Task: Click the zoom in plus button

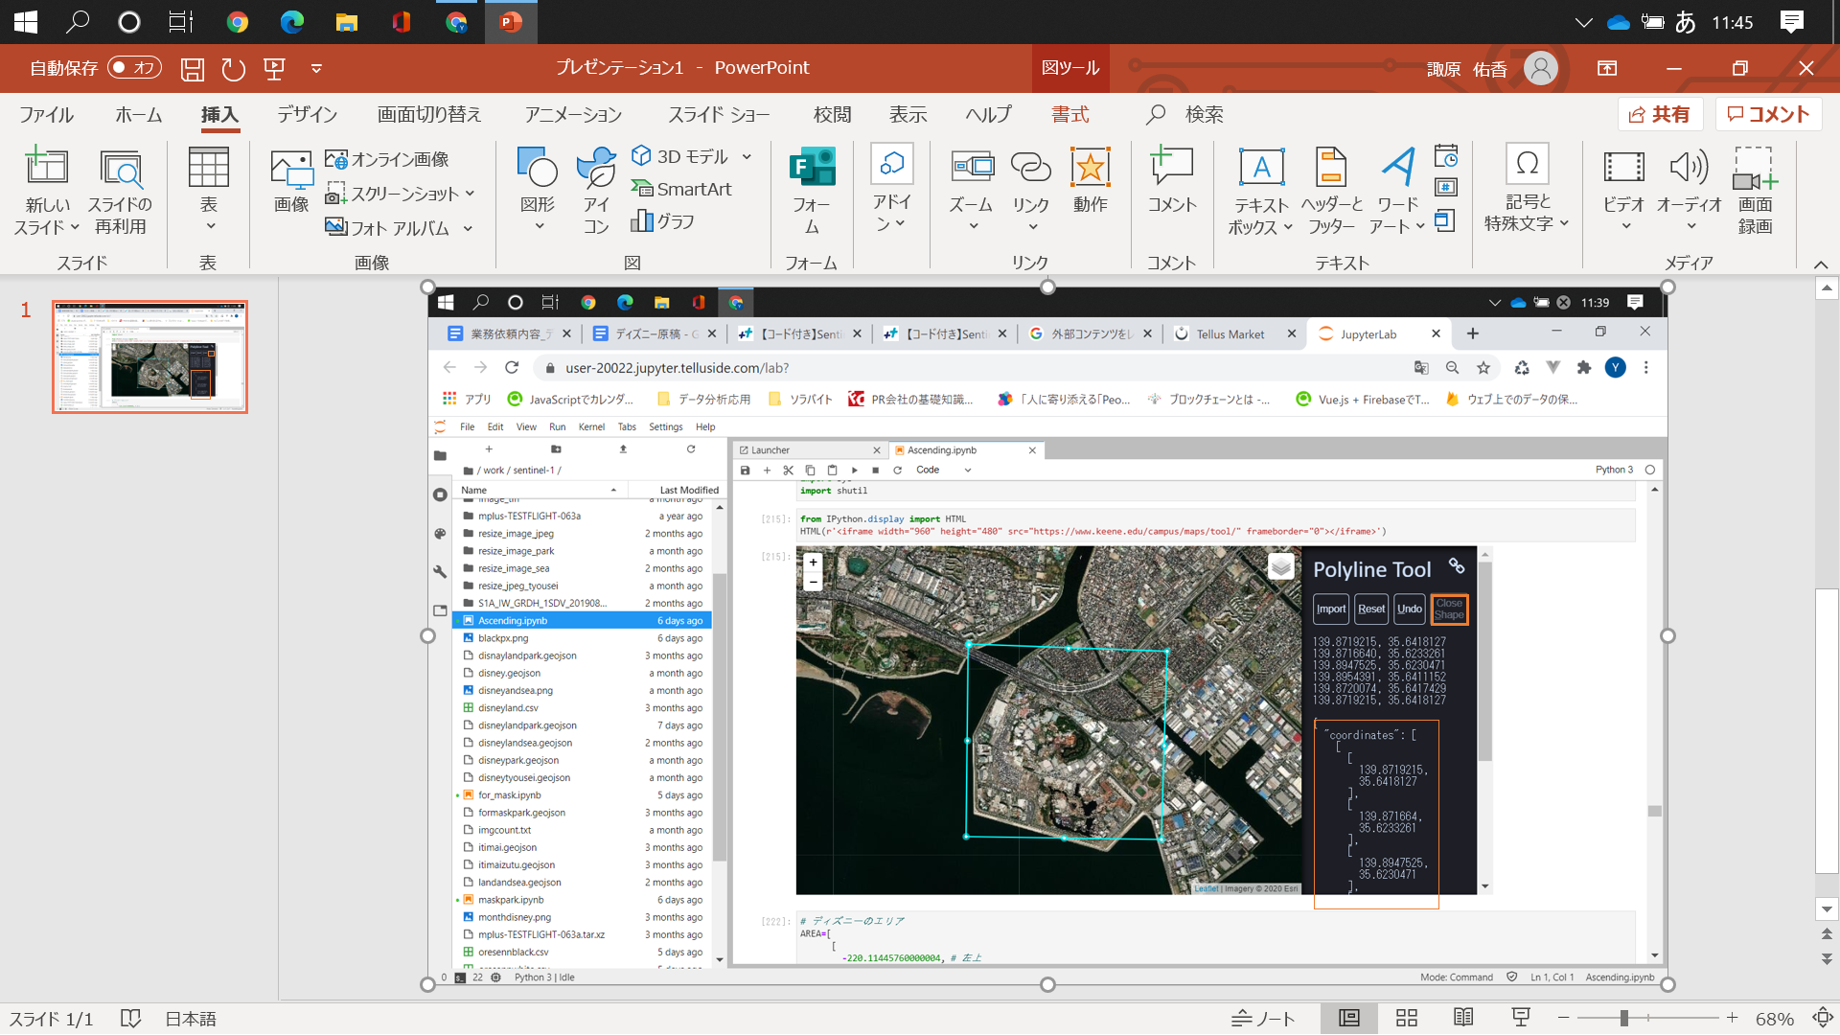Action: click(x=1732, y=1018)
